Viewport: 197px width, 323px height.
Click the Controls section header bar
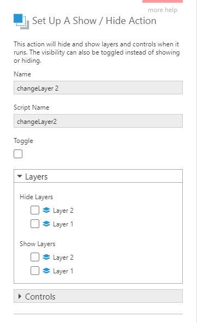pos(98,296)
